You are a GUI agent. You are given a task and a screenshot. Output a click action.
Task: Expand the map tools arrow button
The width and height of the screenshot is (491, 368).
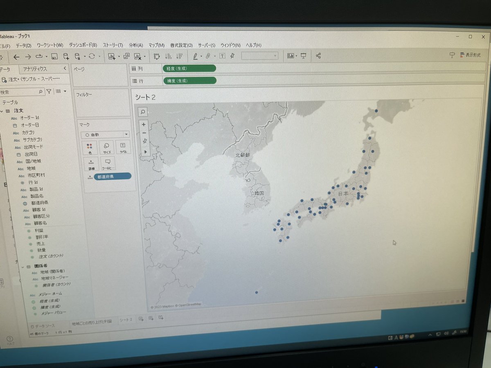145,151
